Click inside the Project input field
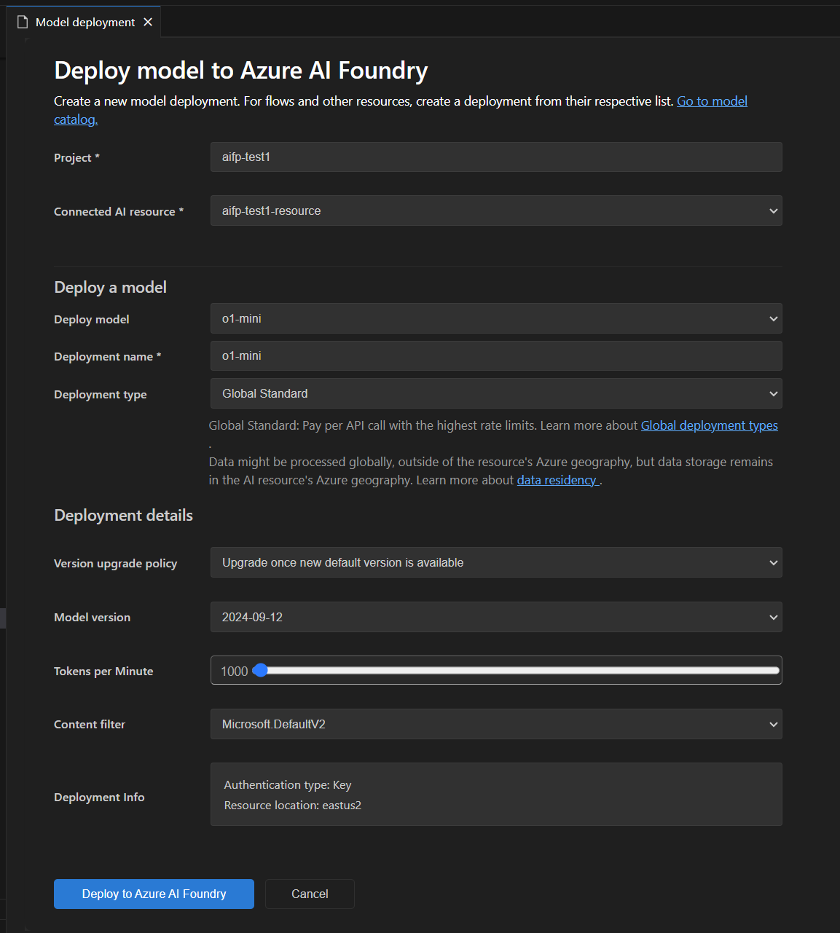Viewport: 840px width, 933px height. pos(495,157)
